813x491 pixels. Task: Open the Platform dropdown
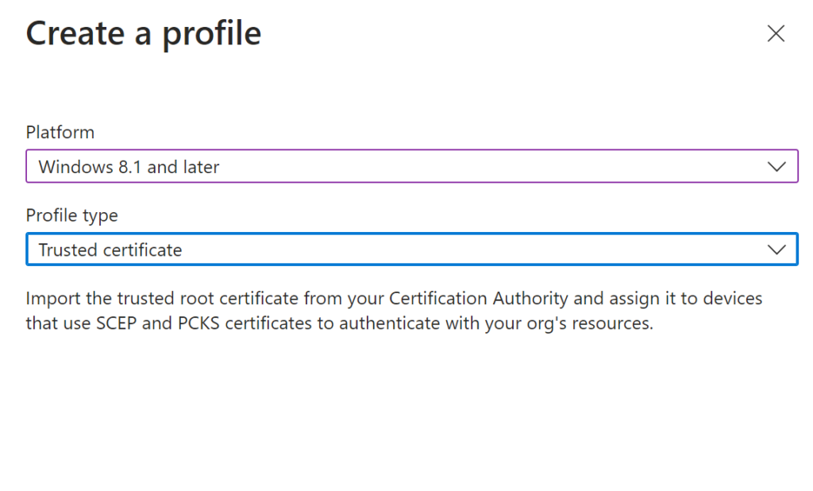coord(412,166)
